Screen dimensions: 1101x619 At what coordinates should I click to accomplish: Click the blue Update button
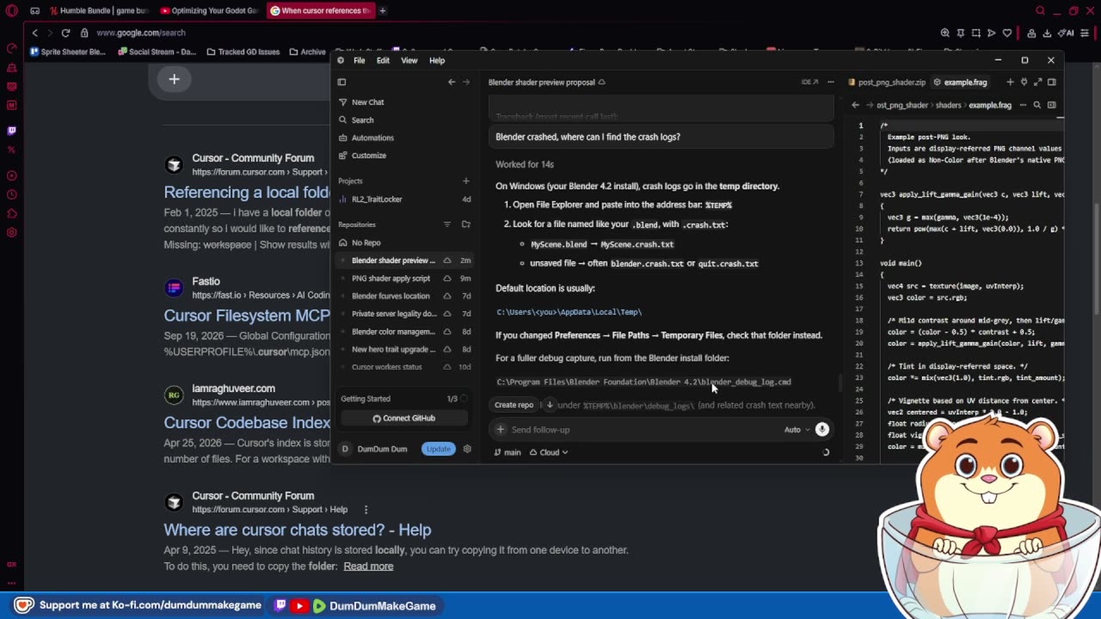pos(439,449)
